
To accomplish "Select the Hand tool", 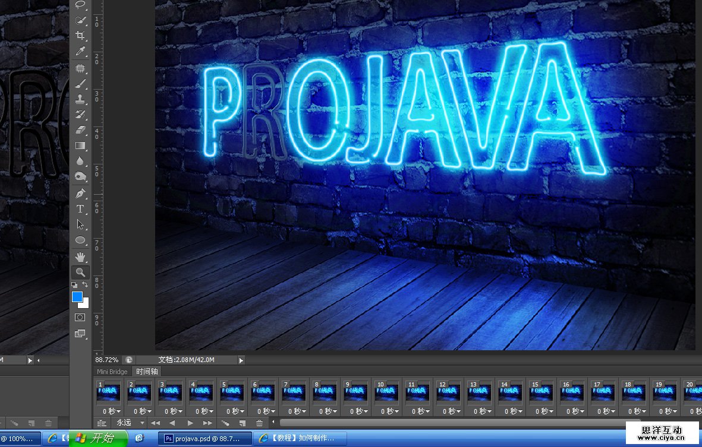I will (x=80, y=257).
